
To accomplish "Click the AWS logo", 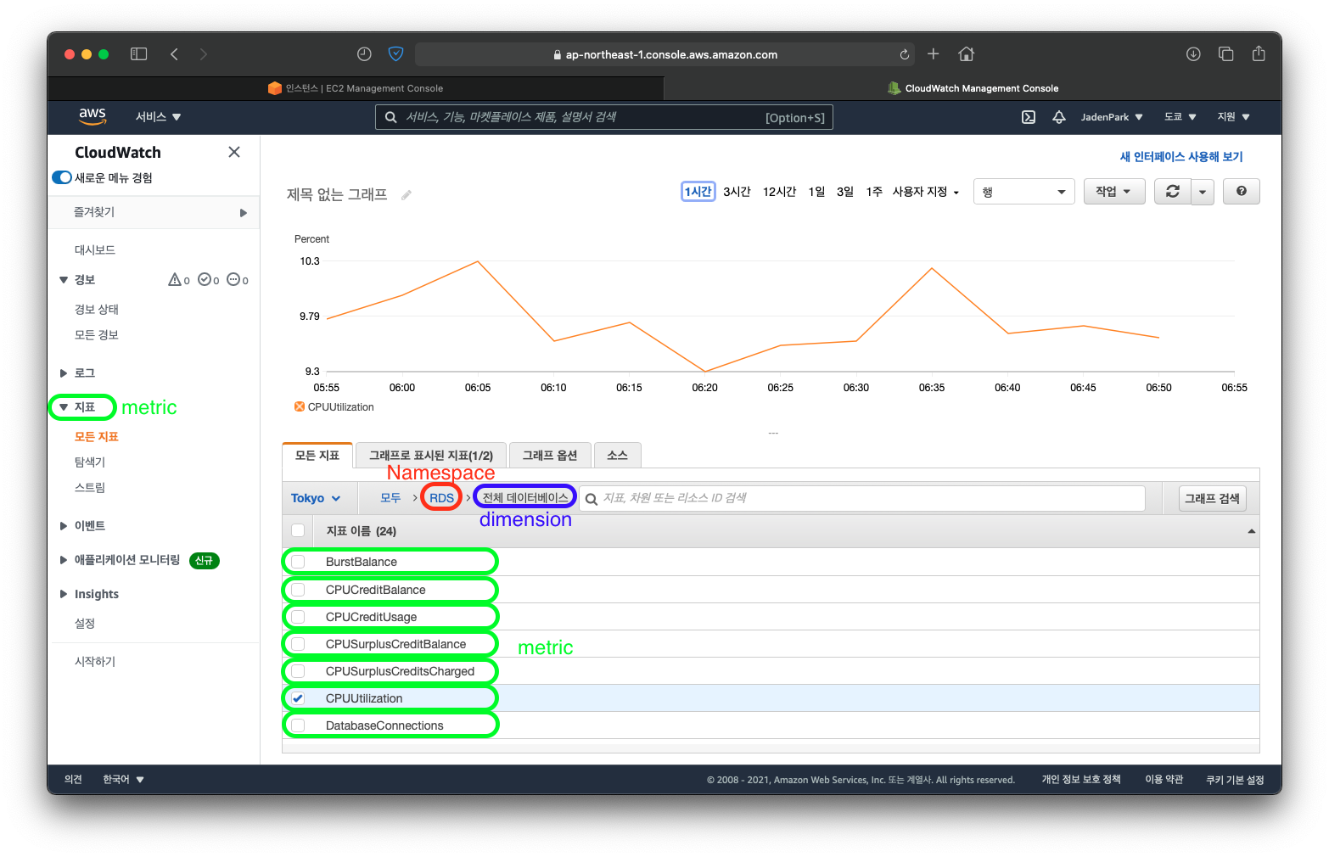I will coord(93,116).
